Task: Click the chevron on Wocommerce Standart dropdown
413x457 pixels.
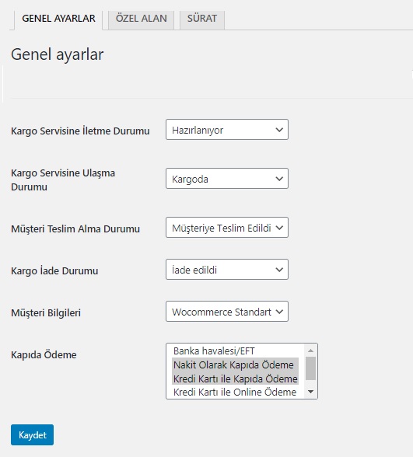Action: pyautogui.click(x=279, y=312)
